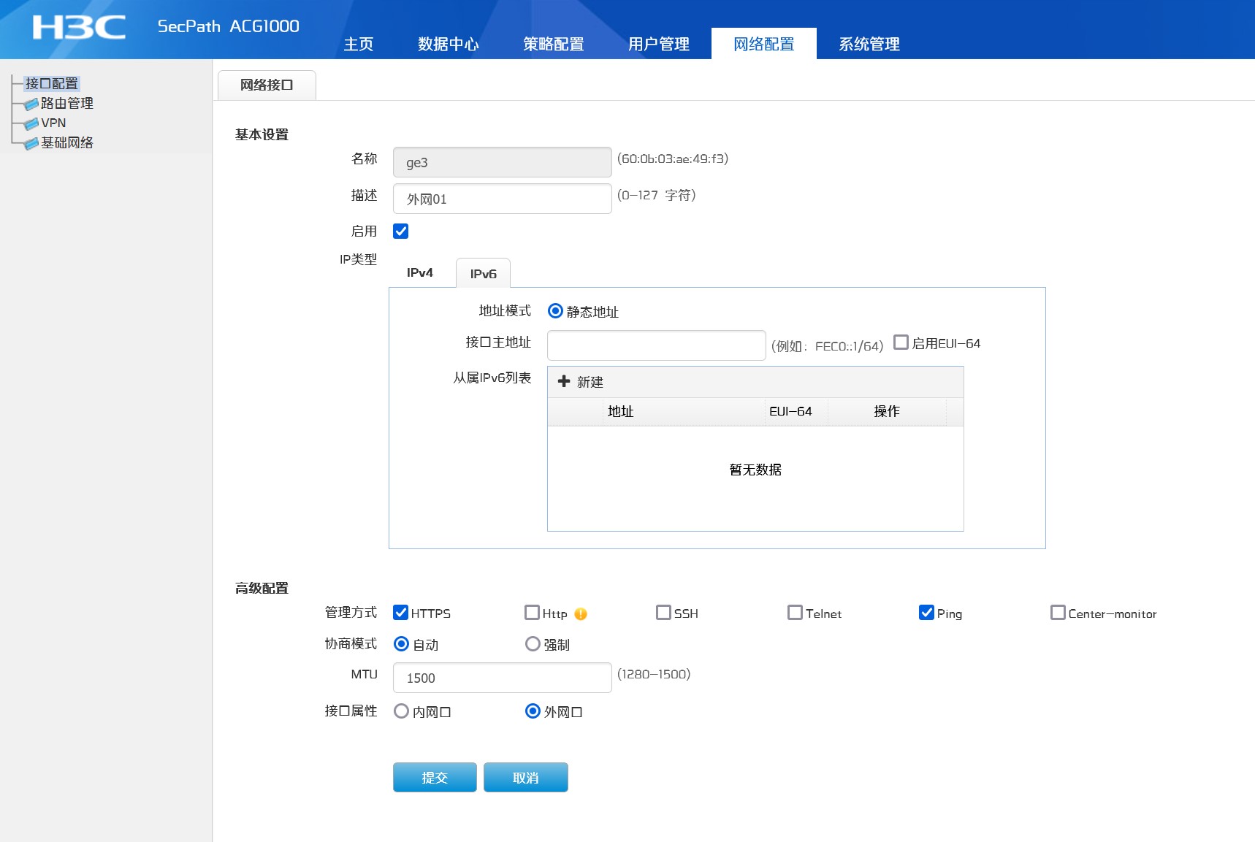Click the 基础网络 tree icon
This screenshot has width=1255, height=842.
click(31, 144)
